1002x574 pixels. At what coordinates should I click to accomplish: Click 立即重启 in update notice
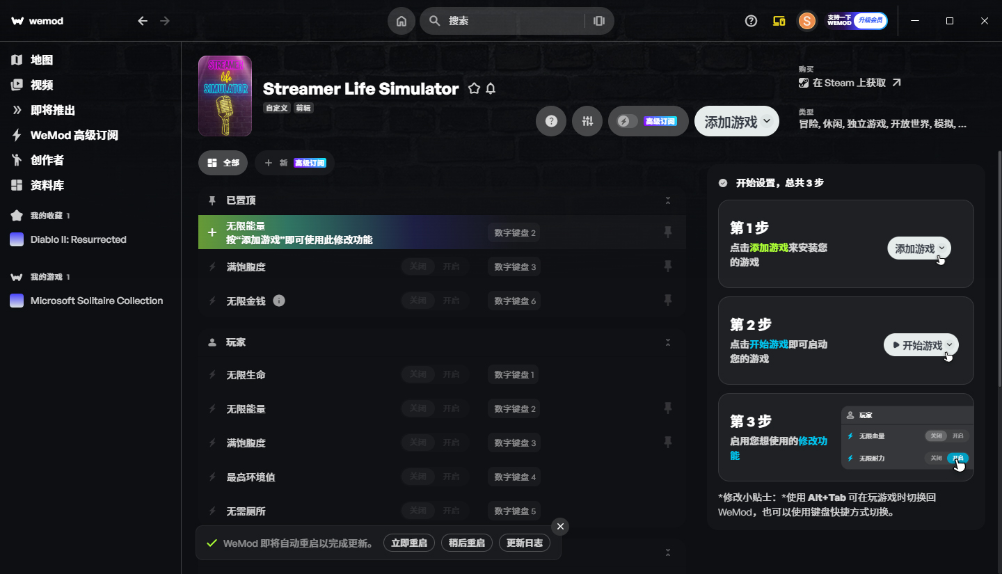click(x=409, y=543)
